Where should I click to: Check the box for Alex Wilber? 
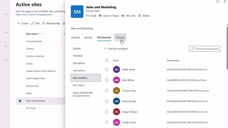[x=107, y=80]
